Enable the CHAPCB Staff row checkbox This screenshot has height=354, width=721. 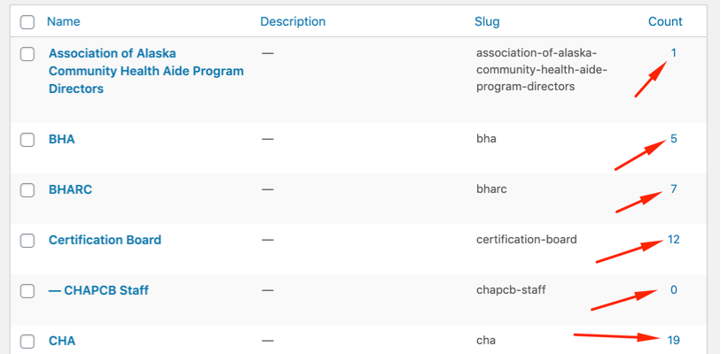tap(27, 290)
